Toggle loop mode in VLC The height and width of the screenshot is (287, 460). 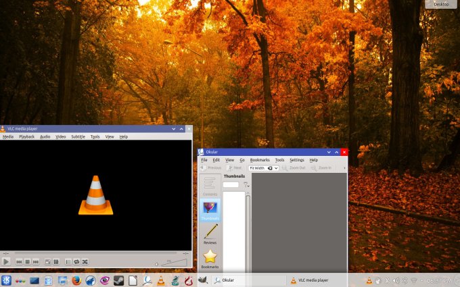(x=76, y=261)
